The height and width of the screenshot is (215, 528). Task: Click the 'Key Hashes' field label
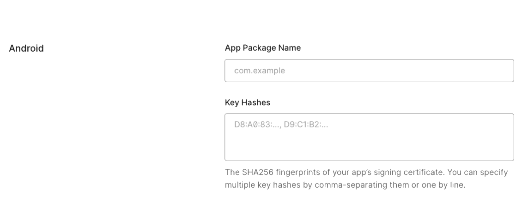[248, 102]
